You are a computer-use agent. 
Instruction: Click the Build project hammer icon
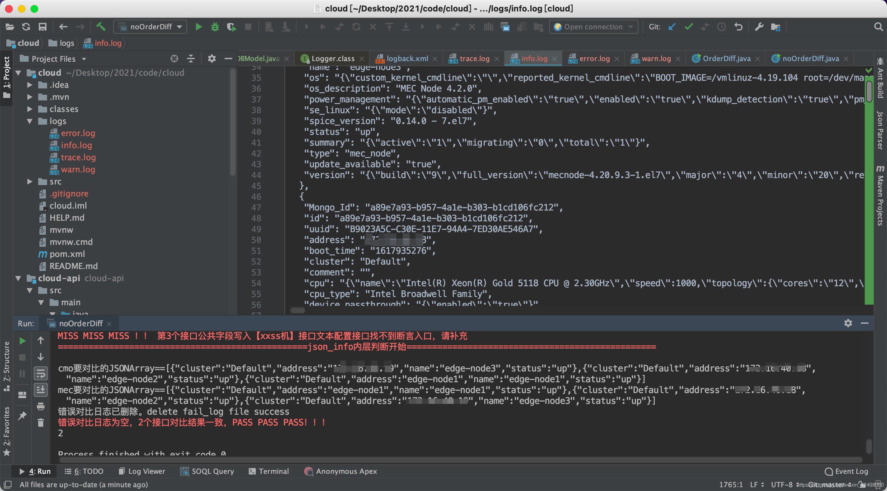click(101, 27)
